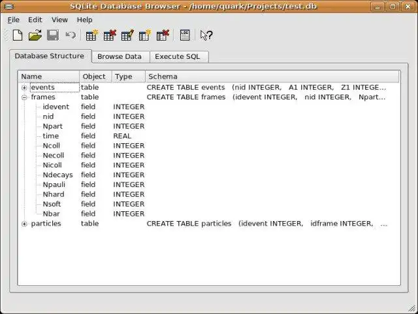Click the Delete Table icon
This screenshot has height=314, width=418.
click(110, 35)
